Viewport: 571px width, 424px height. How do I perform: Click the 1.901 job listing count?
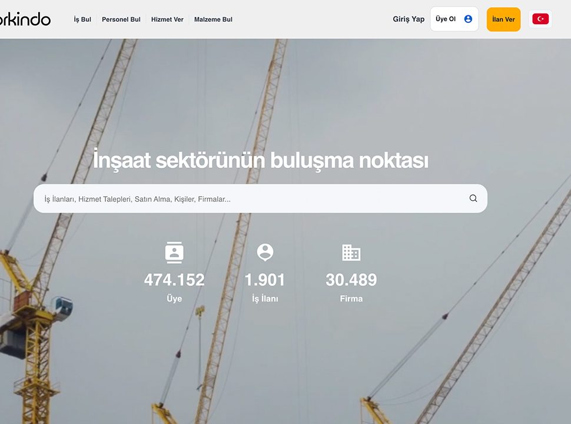pos(265,280)
